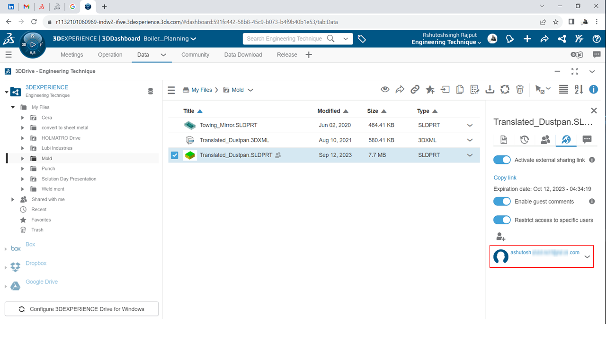The image size is (606, 340).
Task: Open the dashboard hamburger menu at left
Action: click(9, 55)
